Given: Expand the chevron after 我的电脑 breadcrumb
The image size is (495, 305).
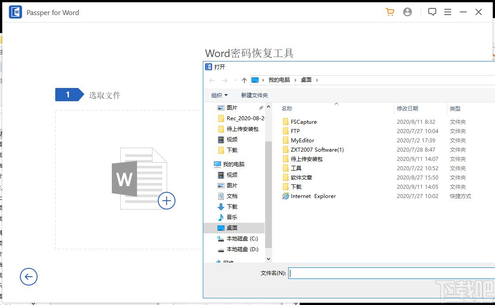Looking at the screenshot, I should (295, 80).
